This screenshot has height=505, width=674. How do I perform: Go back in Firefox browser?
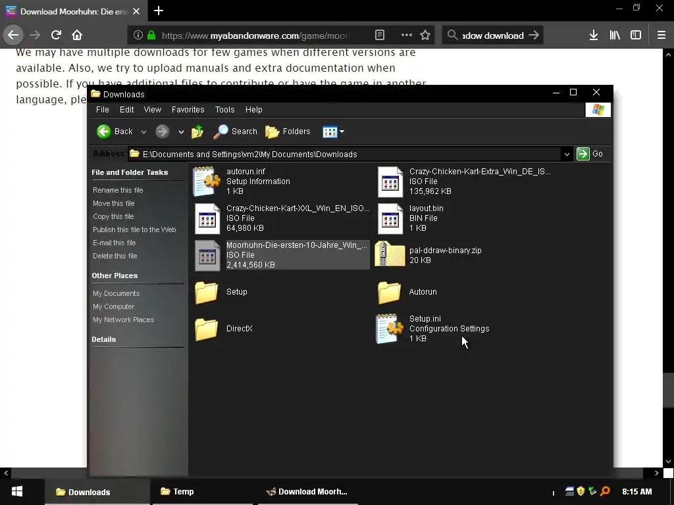(x=13, y=35)
